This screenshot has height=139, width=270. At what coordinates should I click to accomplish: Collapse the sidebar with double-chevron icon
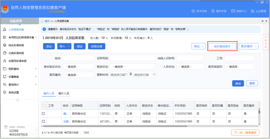[x=17, y=100]
